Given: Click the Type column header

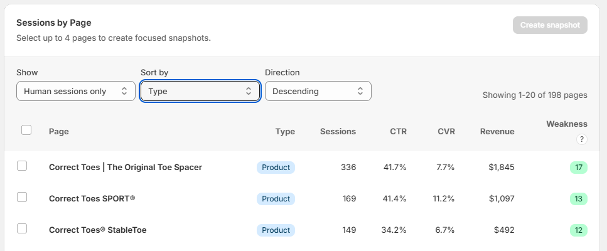Looking at the screenshot, I should (x=286, y=132).
